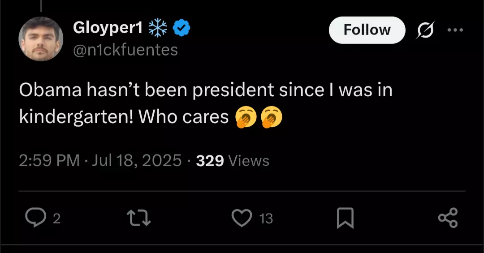
Task: Visit the @n1ckfuentes handle
Action: (125, 50)
